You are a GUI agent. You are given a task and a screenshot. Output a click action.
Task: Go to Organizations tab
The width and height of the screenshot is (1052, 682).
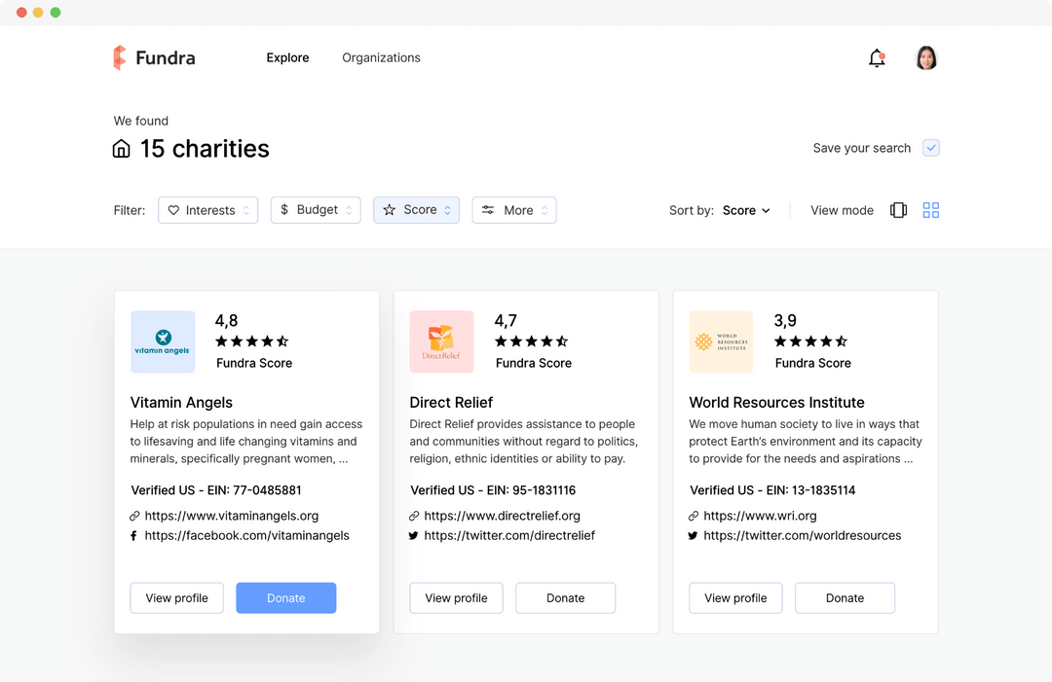point(381,57)
